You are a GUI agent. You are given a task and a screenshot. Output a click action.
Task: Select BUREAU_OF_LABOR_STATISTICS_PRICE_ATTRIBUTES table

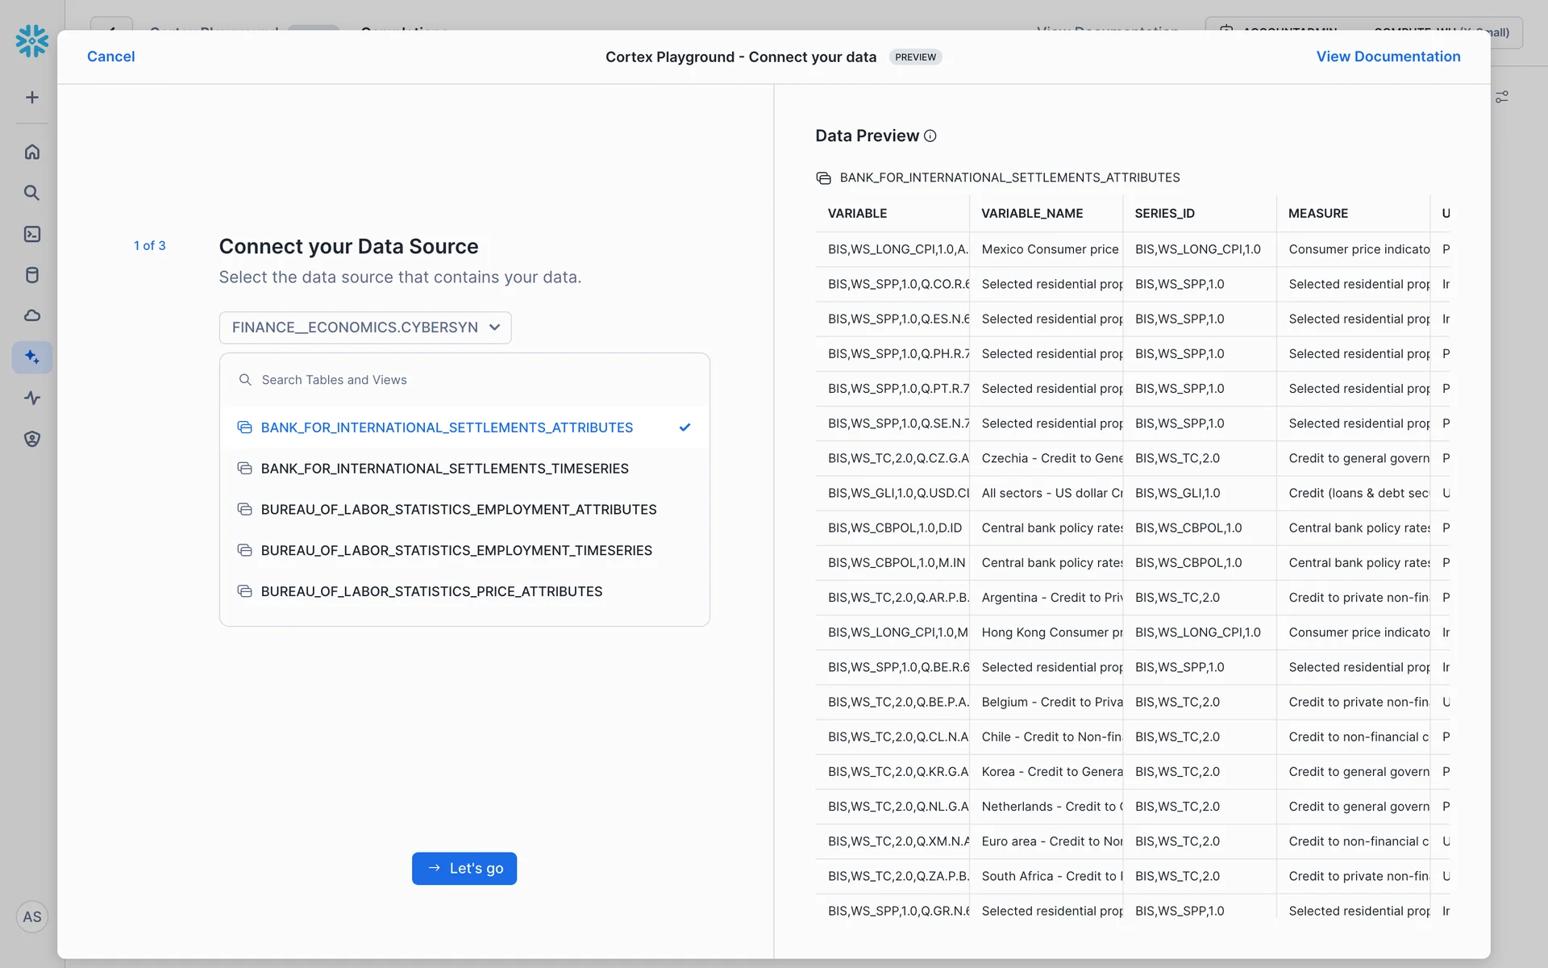coord(431,591)
